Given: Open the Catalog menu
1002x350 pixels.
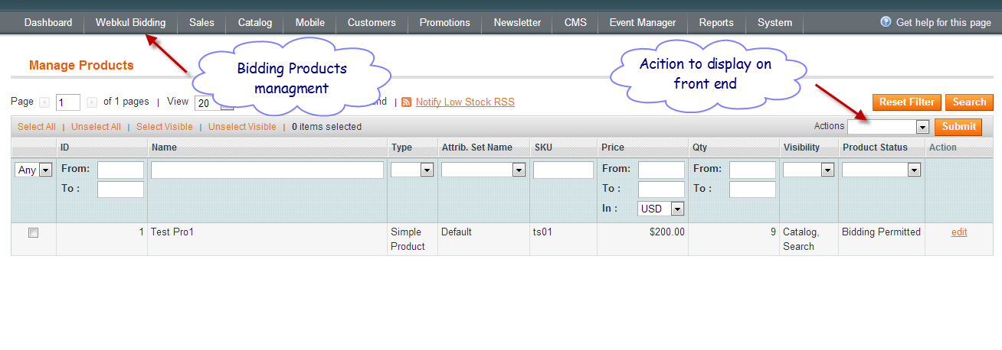Looking at the screenshot, I should tap(255, 22).
